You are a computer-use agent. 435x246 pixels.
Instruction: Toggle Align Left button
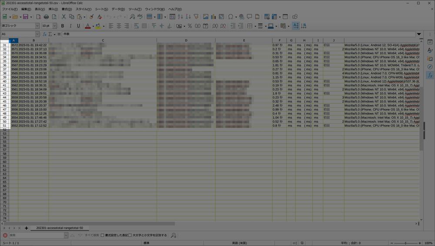click(x=111, y=26)
